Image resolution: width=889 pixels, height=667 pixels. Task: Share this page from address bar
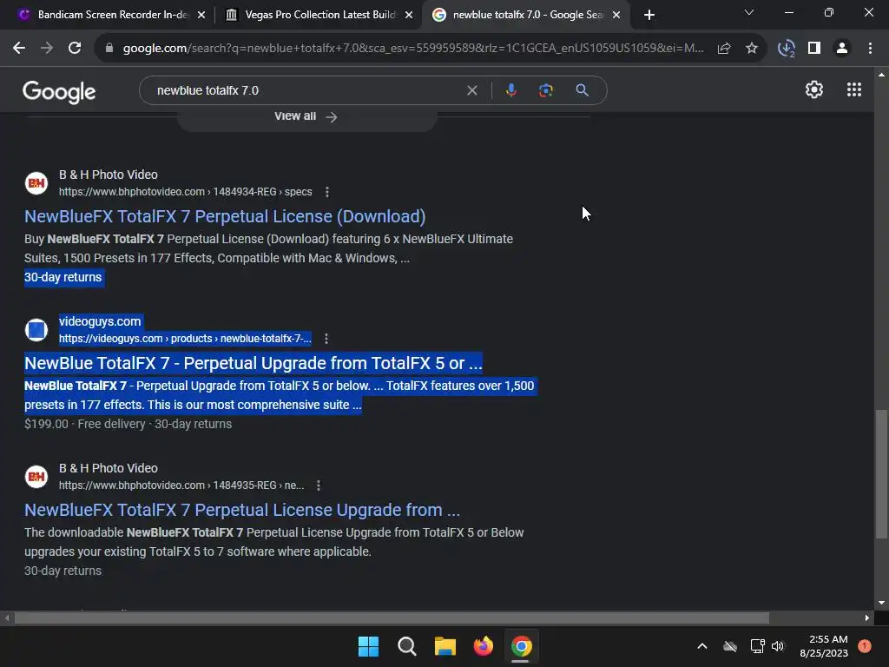pos(724,49)
